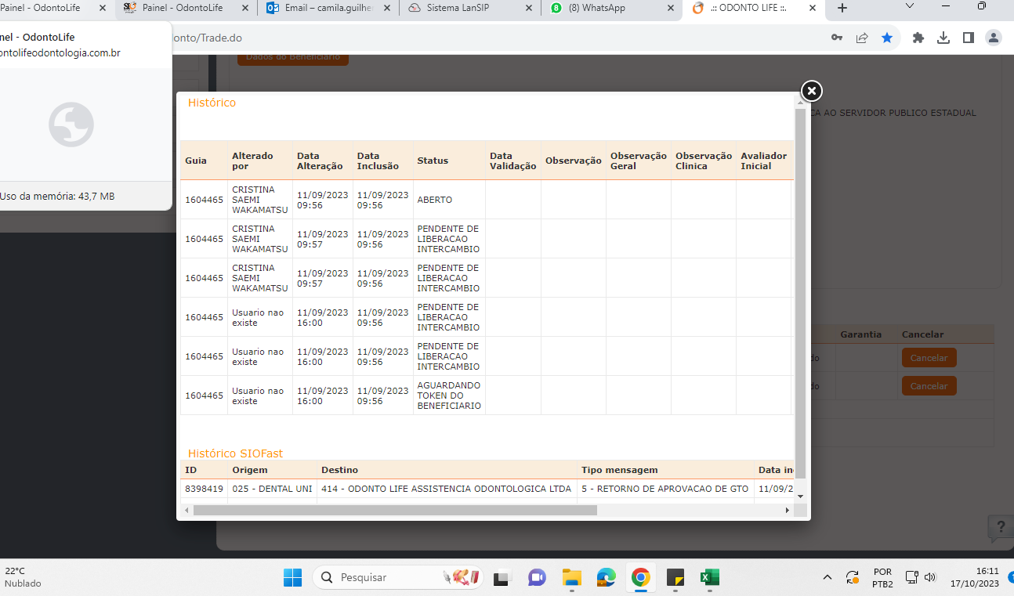1014x596 pixels.
Task: Switch to the Sistema LanSIP tab
Action: pyautogui.click(x=470, y=8)
